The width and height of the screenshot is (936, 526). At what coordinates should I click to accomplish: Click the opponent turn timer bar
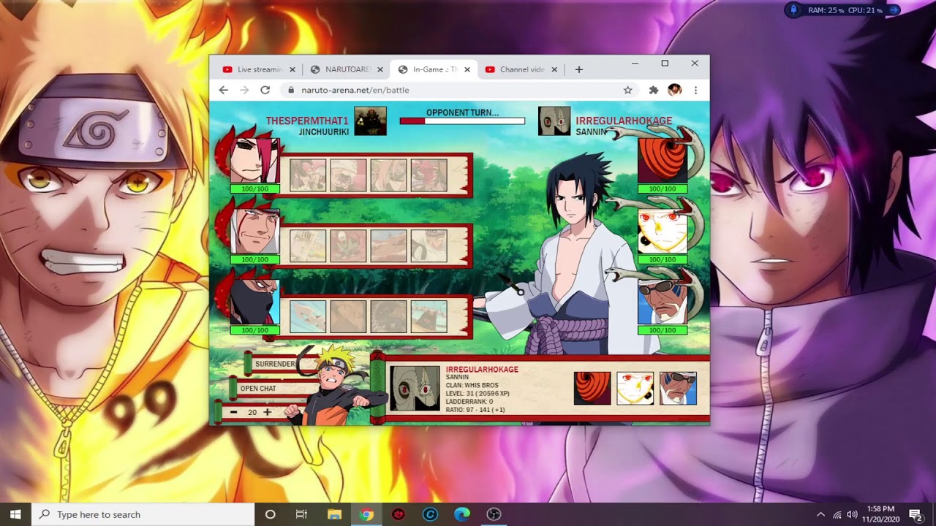point(462,121)
